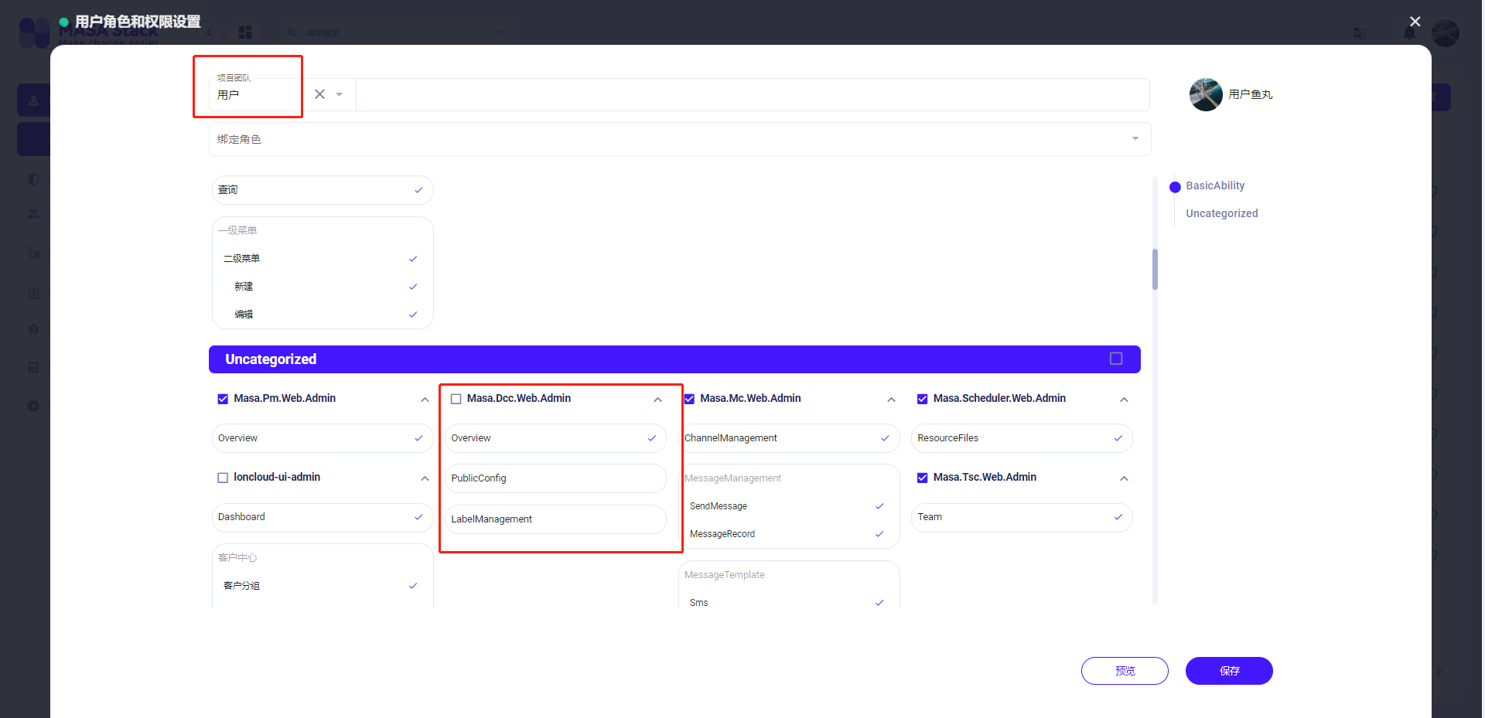
Task: Enable the Masa.Dcc.Web.Admin checkbox
Action: coord(456,399)
